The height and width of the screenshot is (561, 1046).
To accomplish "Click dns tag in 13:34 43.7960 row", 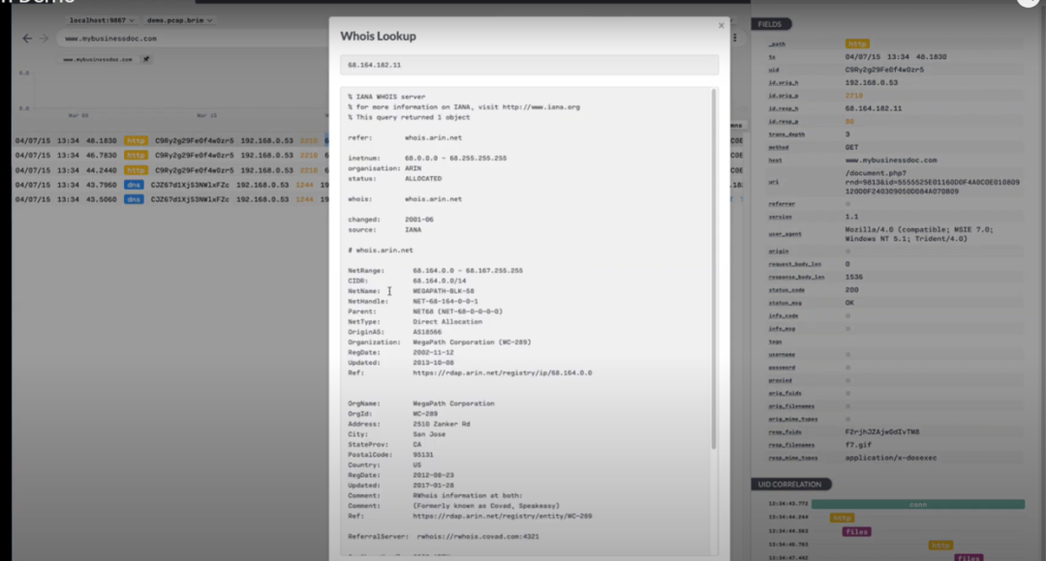I will [x=134, y=185].
